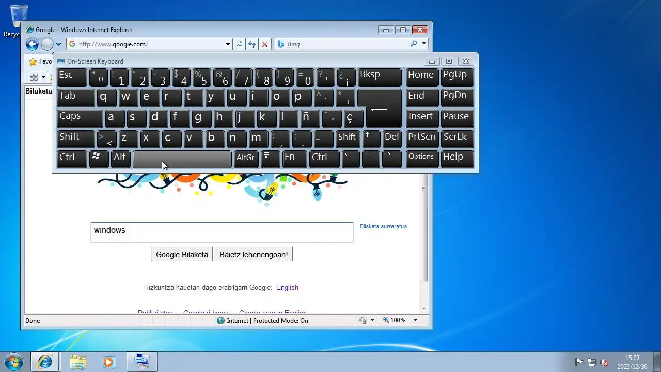Click the English language link
661x372 pixels.
(287, 287)
